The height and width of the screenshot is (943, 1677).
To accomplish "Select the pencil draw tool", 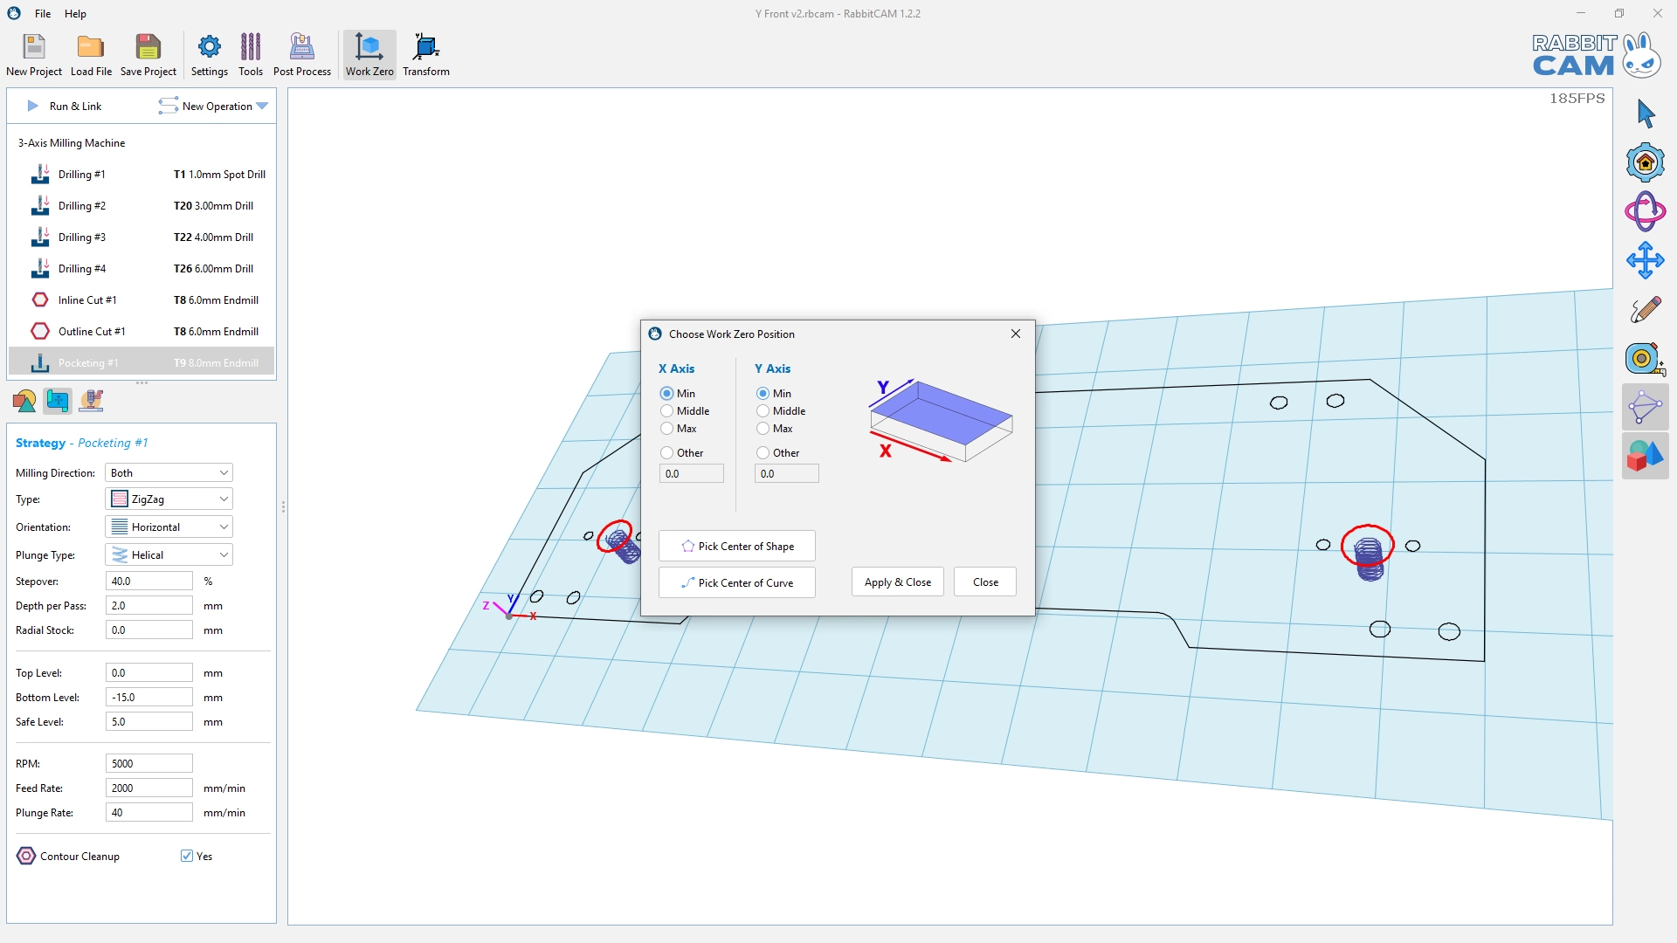I will tap(1645, 309).
